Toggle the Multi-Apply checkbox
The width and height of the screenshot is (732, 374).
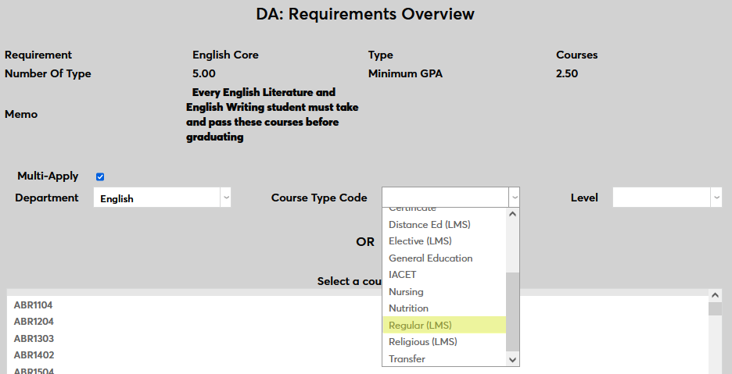point(100,176)
